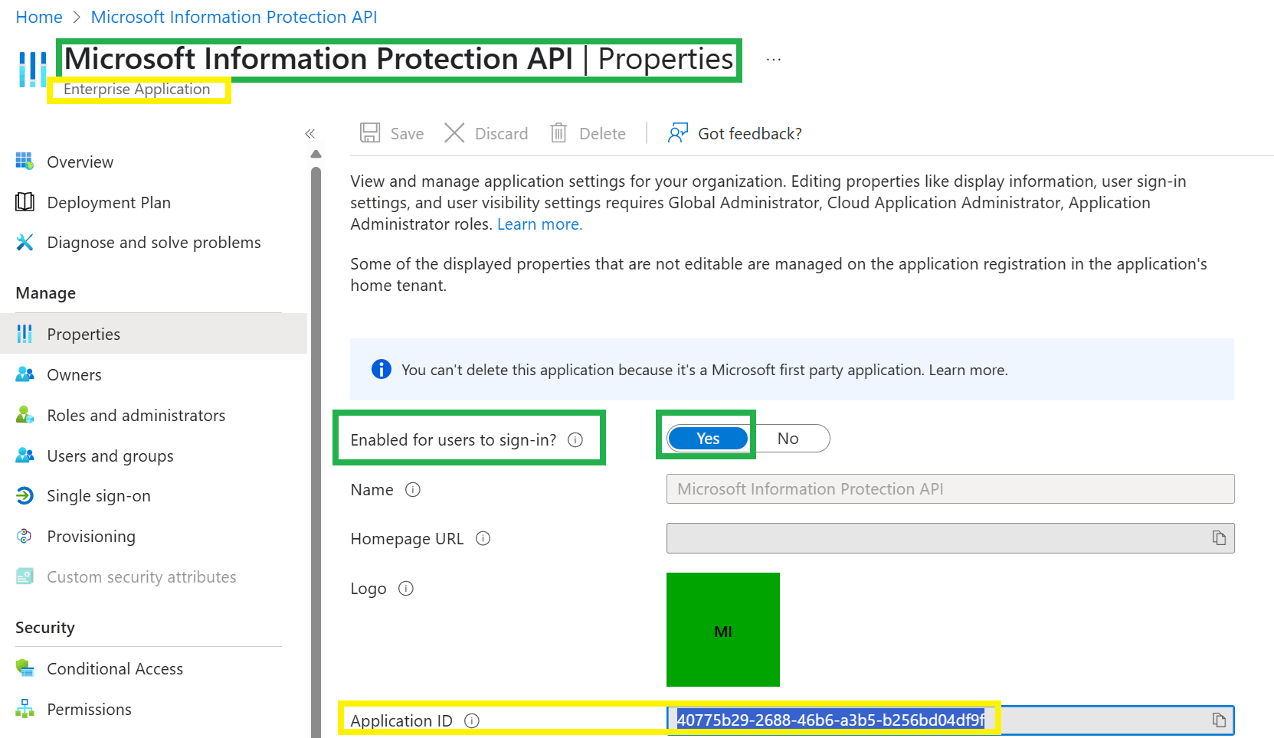
Task: Click the green MI logo thumbnail
Action: click(x=723, y=629)
